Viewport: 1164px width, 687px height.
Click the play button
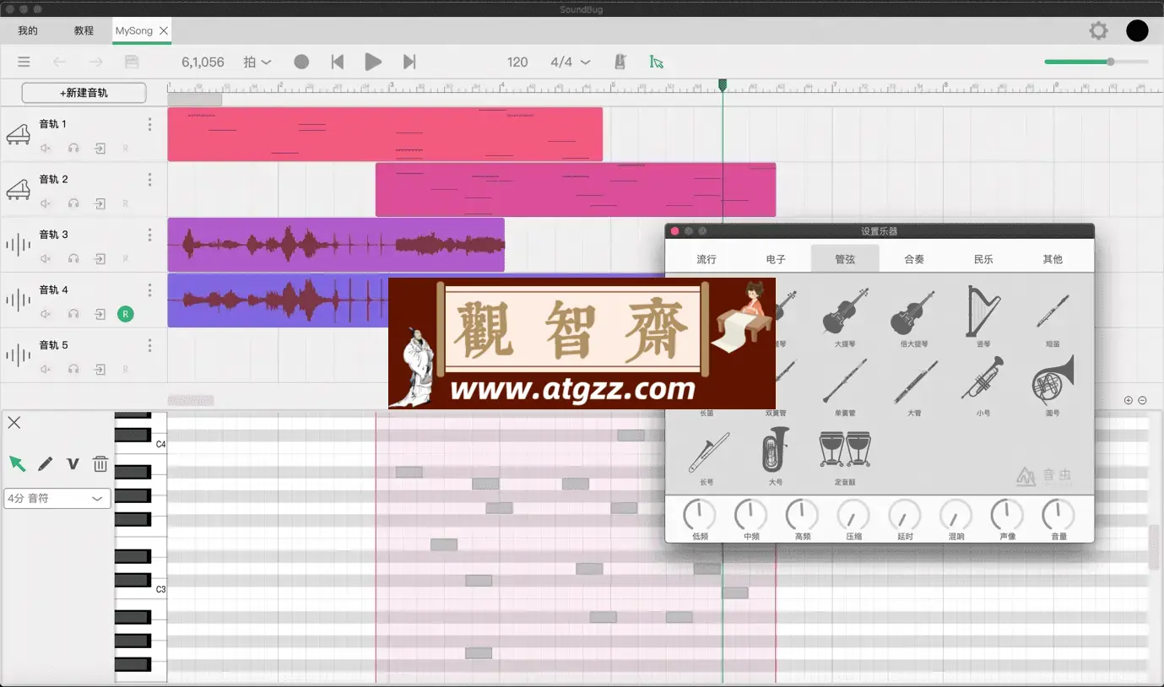[373, 62]
